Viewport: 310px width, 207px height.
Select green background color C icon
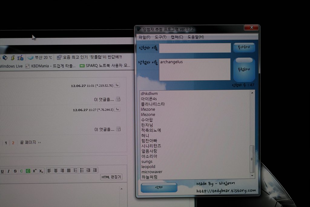click(x=28, y=171)
